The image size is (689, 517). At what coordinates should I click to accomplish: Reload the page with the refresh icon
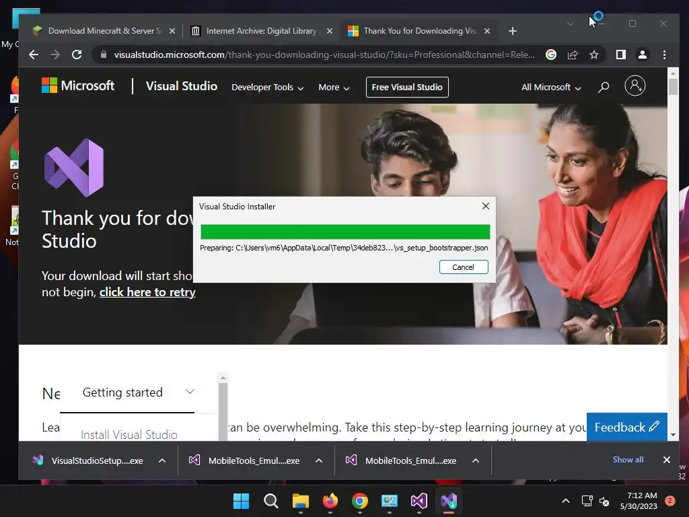pyautogui.click(x=77, y=55)
